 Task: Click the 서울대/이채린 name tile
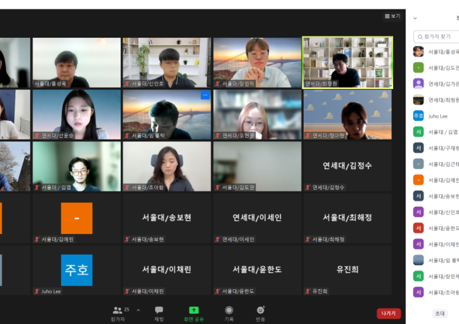click(167, 270)
